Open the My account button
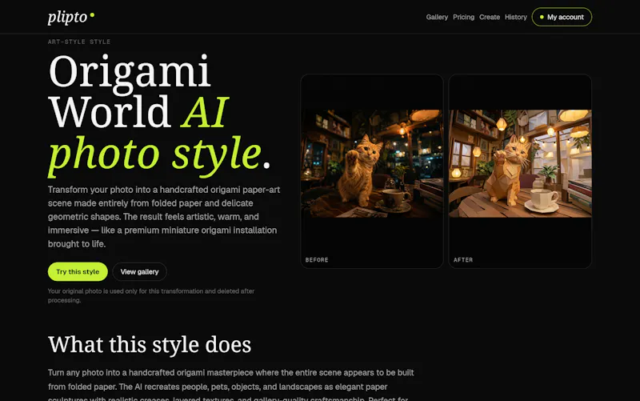Screen dimensions: 640x401 pyautogui.click(x=562, y=17)
